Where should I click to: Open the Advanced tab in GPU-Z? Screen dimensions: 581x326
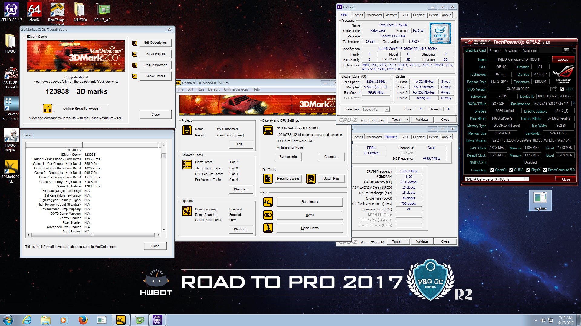tap(512, 51)
